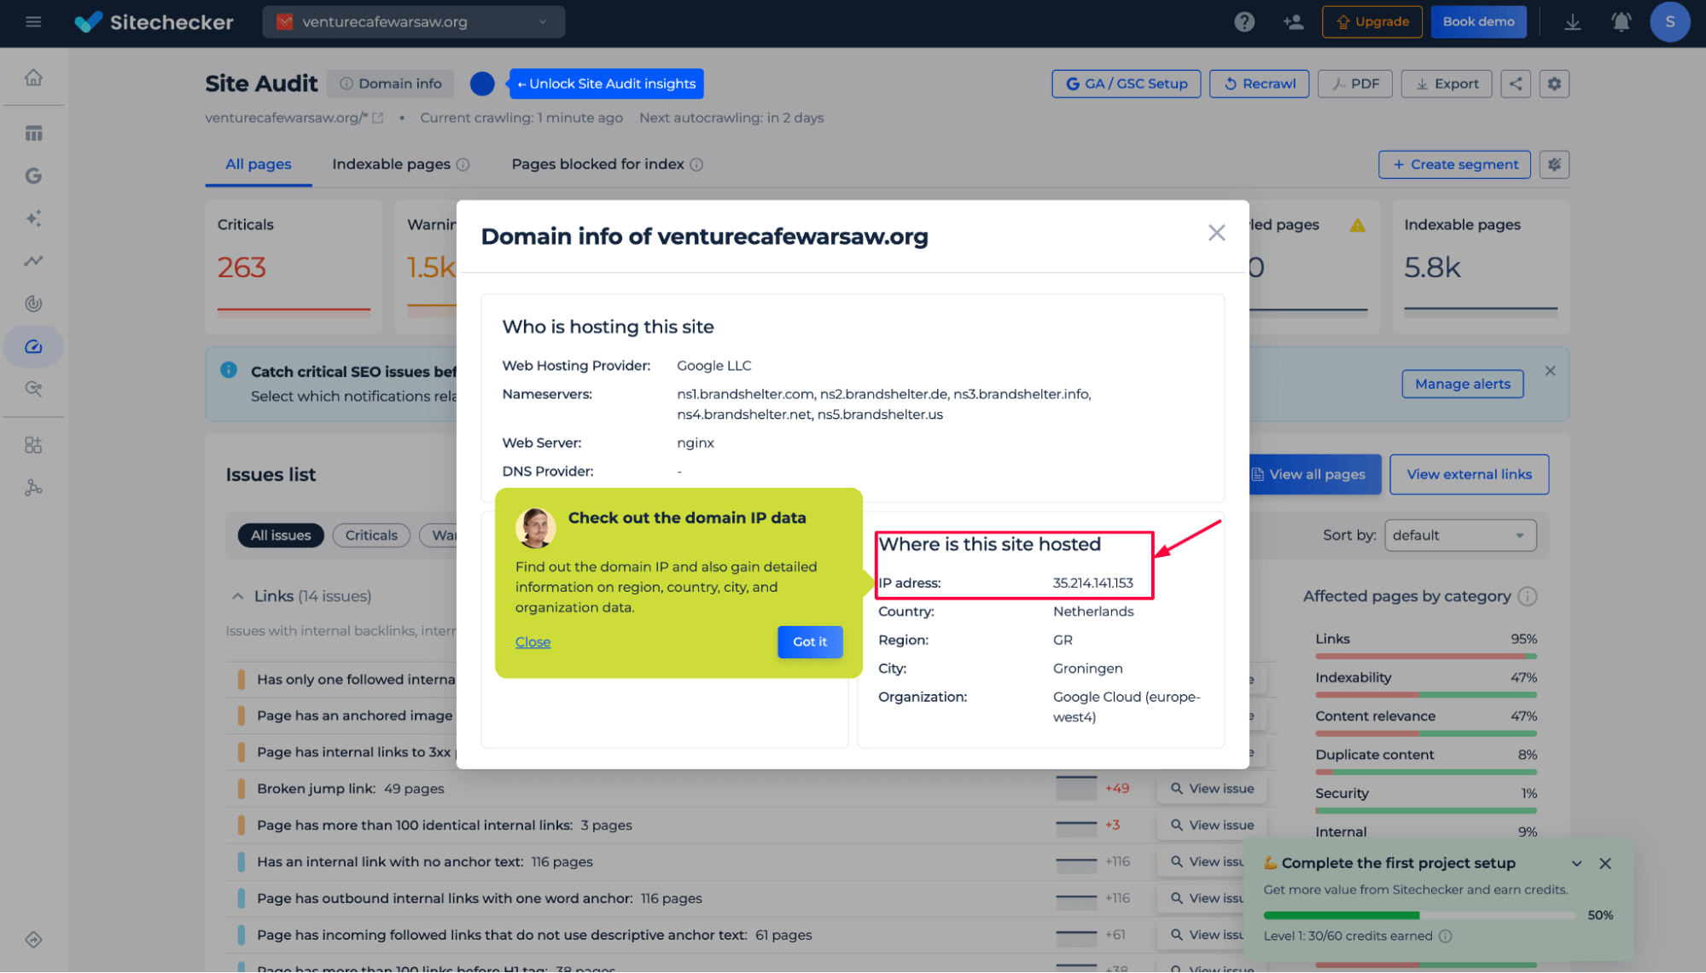Screen dimensions: 1706x973
Task: Open the AI sparkles tool in sidebar
Action: pyautogui.click(x=33, y=217)
